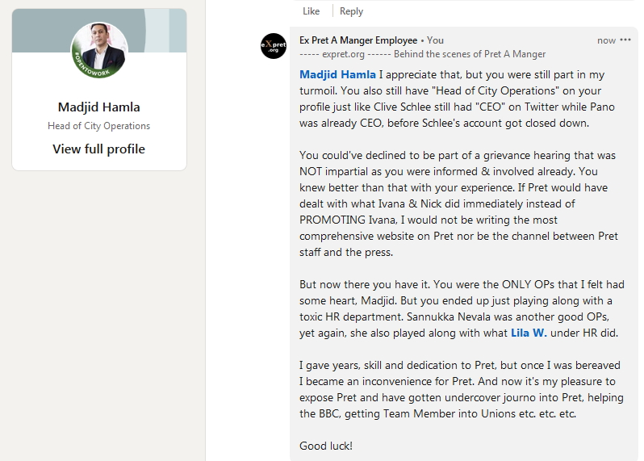Click the vertical divider between Like and Reply
This screenshot has height=461, width=644.
pos(332,11)
